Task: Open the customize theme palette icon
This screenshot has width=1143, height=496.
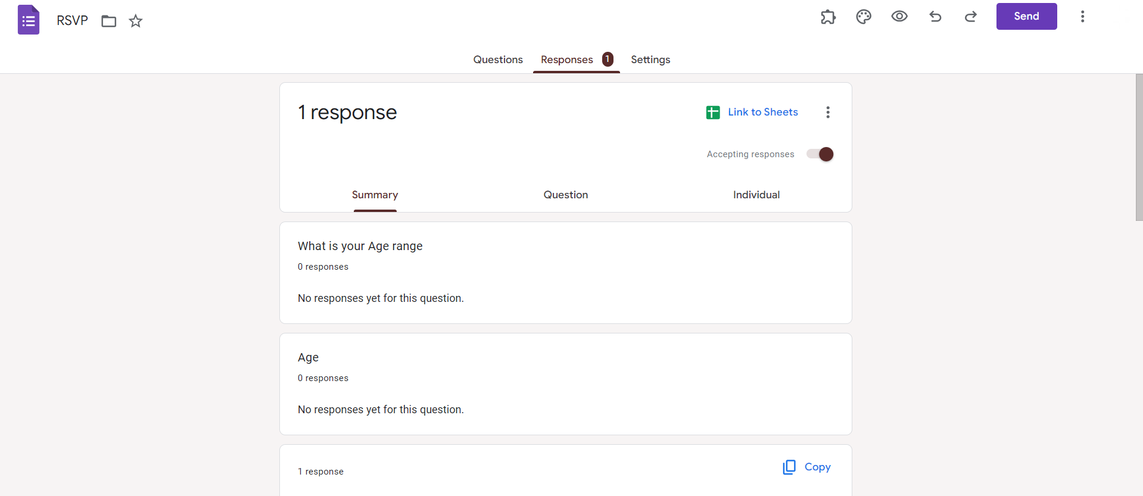Action: pos(864,17)
